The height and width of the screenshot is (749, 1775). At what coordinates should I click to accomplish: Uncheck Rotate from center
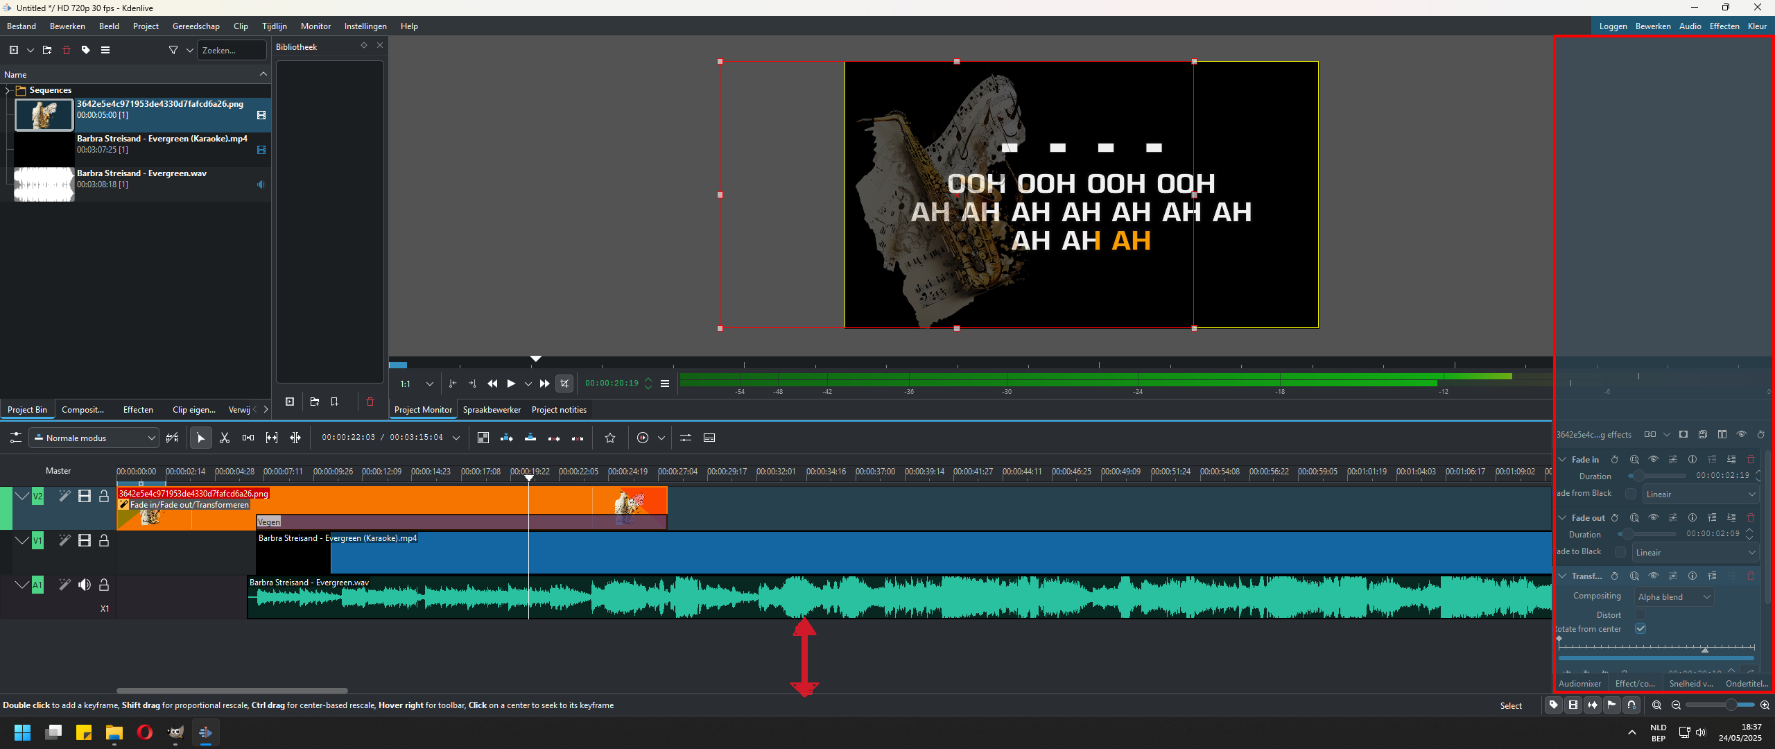(x=1640, y=628)
